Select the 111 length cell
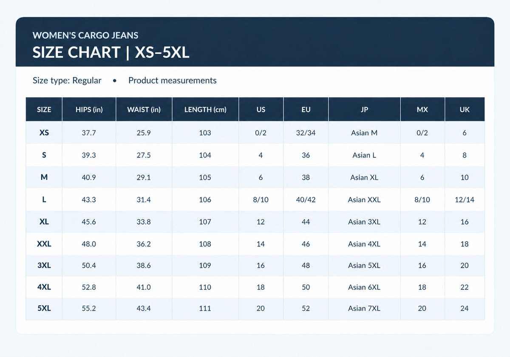510x357 pixels. 205,309
